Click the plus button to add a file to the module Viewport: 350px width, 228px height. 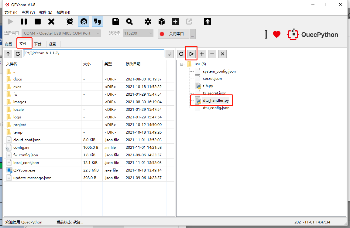[x=202, y=54]
